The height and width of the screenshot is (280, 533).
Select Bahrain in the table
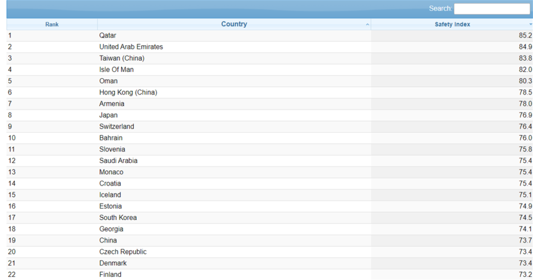[111, 138]
